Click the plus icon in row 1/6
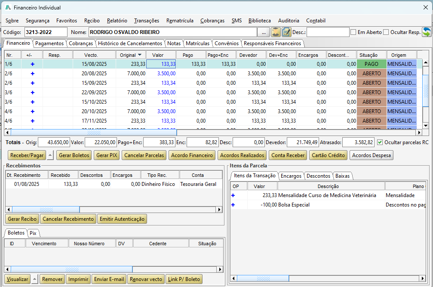This screenshot has height=287, width=433. click(x=33, y=64)
